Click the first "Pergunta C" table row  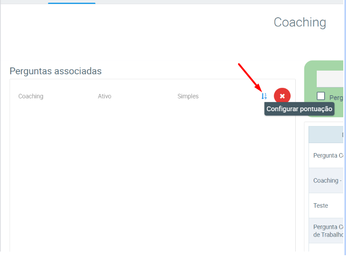(x=328, y=155)
